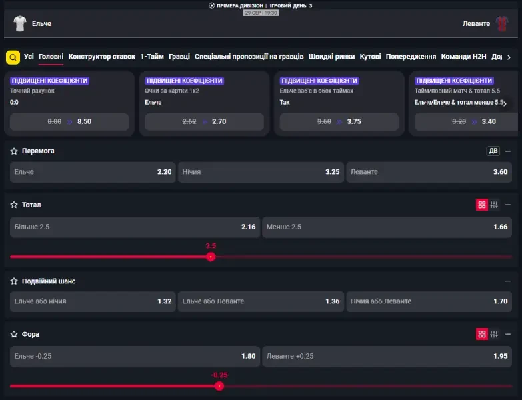The width and height of the screenshot is (522, 400).
Task: Select Менше 2.5 at 1.66
Action: [387, 227]
